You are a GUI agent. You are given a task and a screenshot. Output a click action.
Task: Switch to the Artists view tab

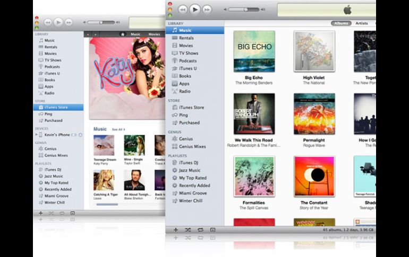click(x=362, y=23)
